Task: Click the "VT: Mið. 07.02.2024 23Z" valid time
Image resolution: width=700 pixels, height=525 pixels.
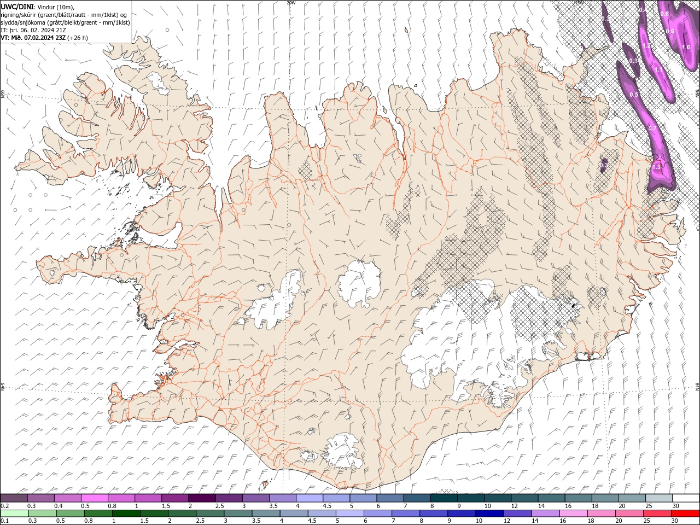Action: 33,38
